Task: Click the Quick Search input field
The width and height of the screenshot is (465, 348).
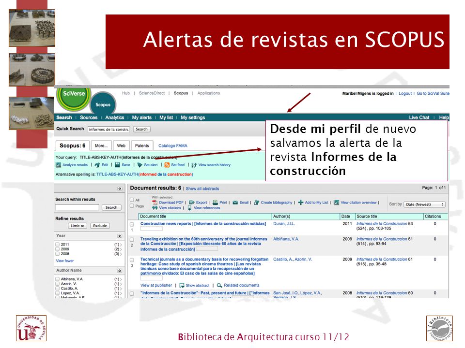Action: tap(108, 129)
